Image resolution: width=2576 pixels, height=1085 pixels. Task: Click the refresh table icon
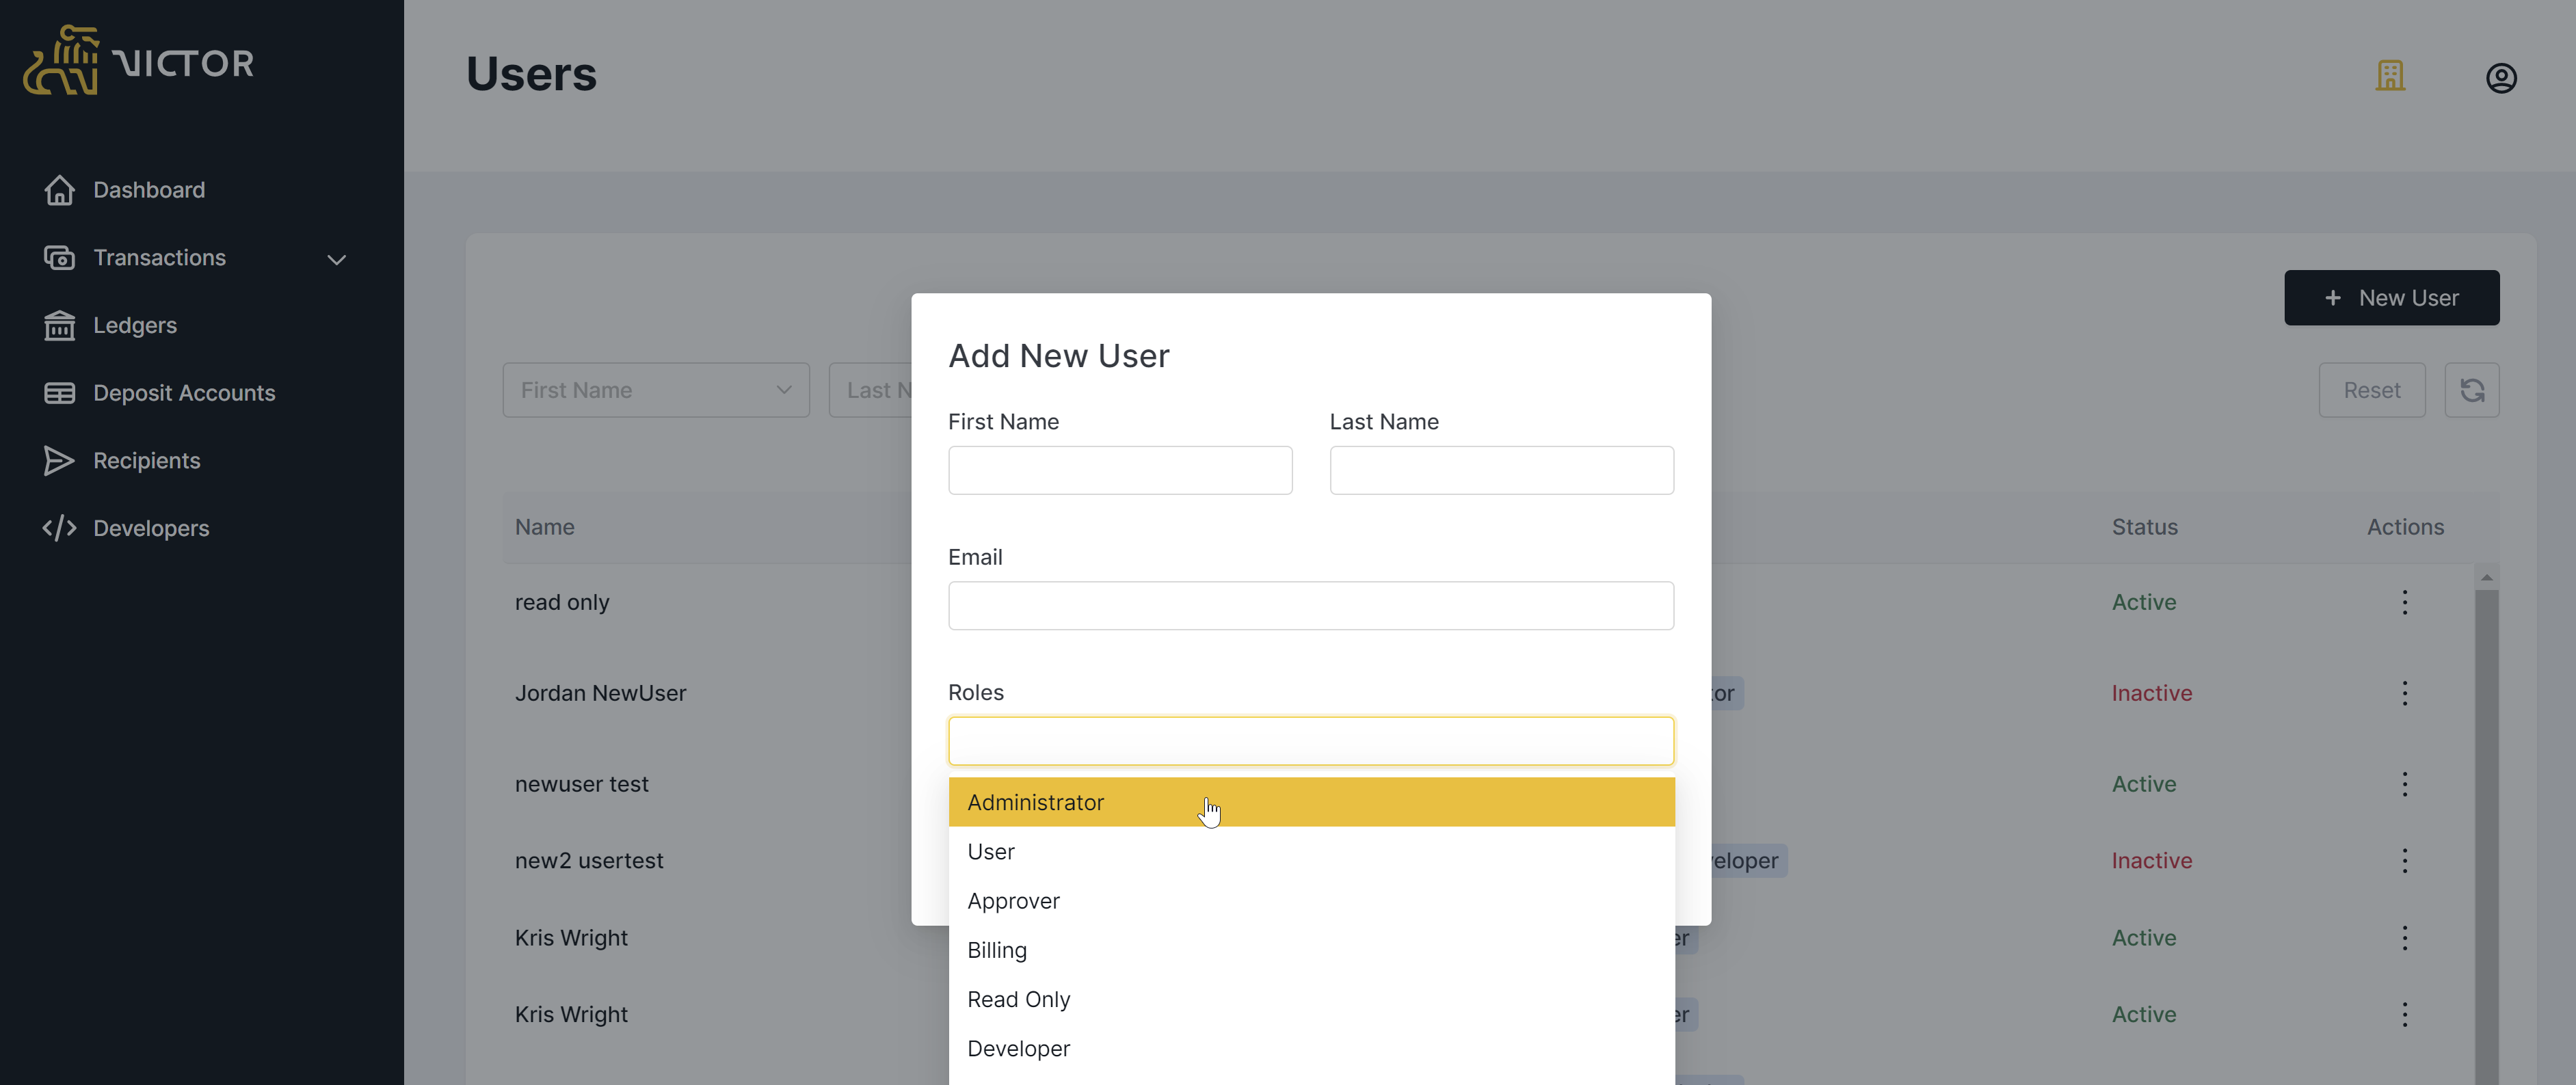tap(2472, 390)
